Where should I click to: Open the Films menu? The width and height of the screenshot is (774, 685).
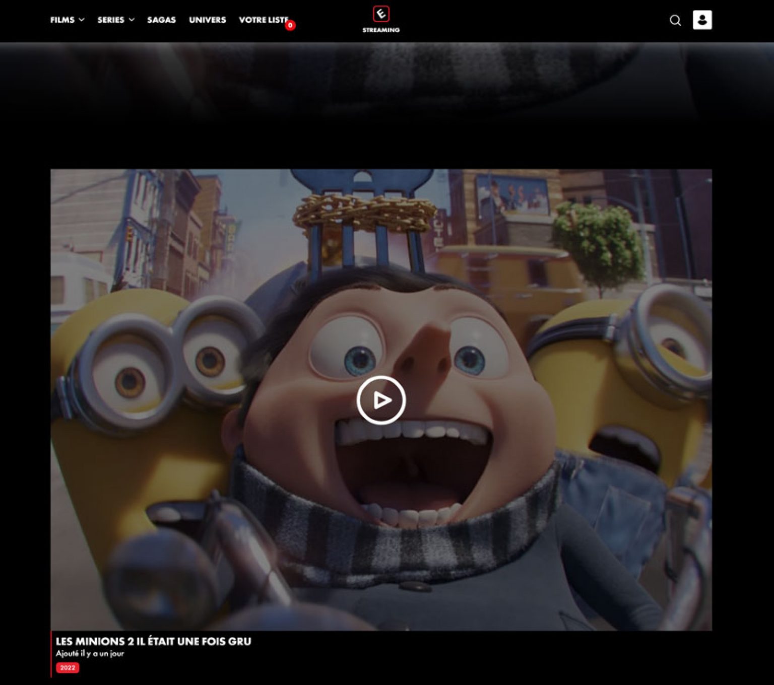tap(62, 20)
